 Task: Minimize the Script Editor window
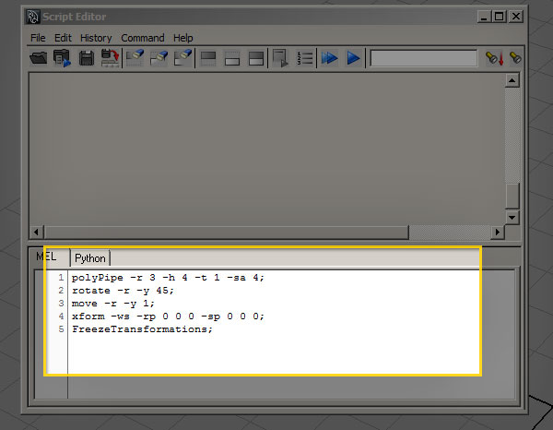pos(484,17)
